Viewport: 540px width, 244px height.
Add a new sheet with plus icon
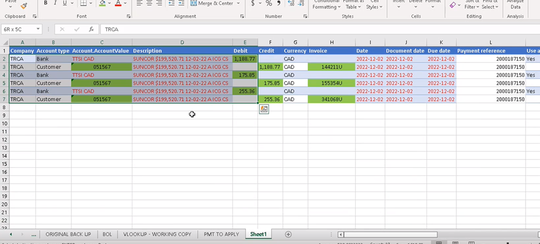click(288, 235)
